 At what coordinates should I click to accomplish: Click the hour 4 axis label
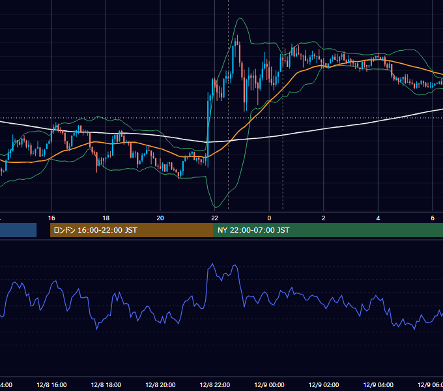coord(378,218)
